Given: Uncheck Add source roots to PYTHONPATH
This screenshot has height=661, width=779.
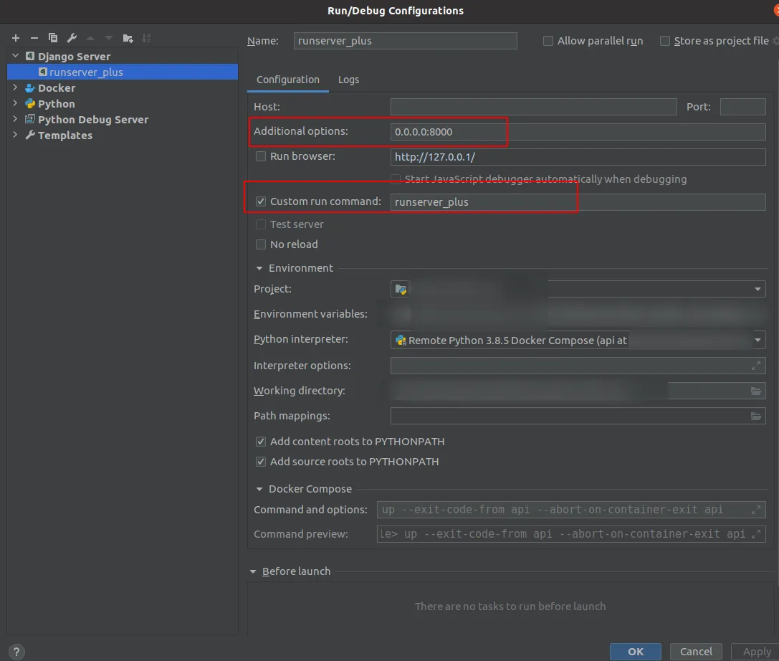Looking at the screenshot, I should pyautogui.click(x=260, y=462).
